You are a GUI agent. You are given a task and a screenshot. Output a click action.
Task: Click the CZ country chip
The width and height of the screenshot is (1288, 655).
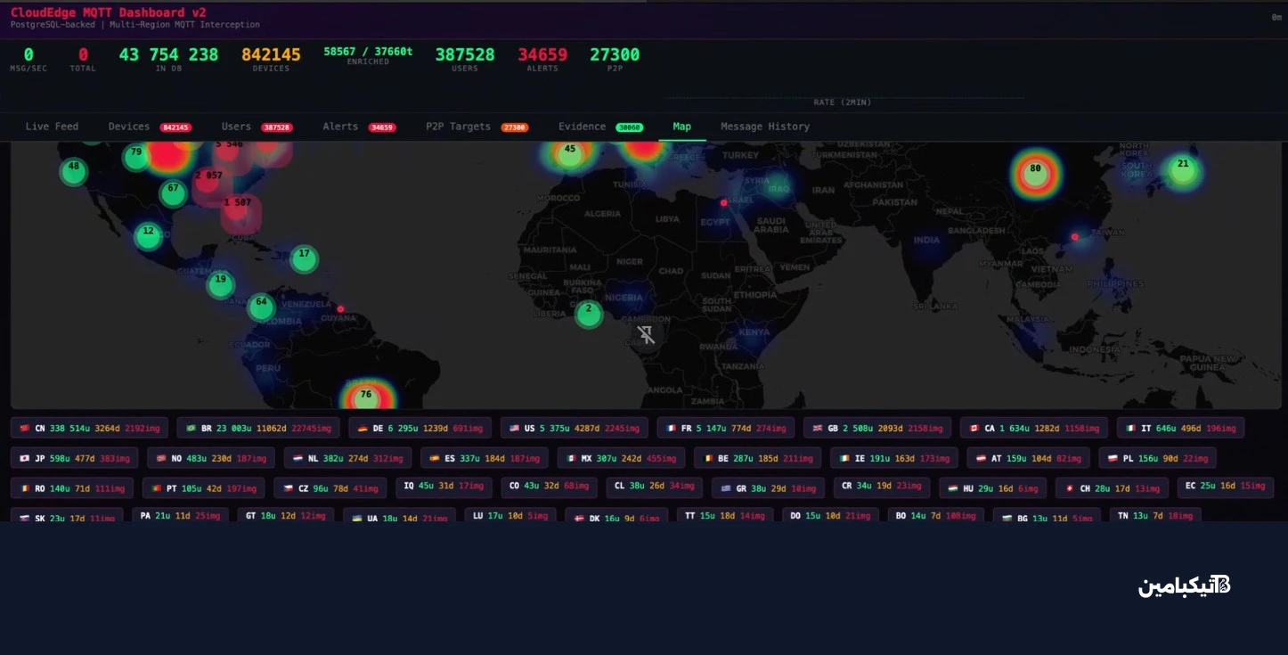pyautogui.click(x=330, y=488)
